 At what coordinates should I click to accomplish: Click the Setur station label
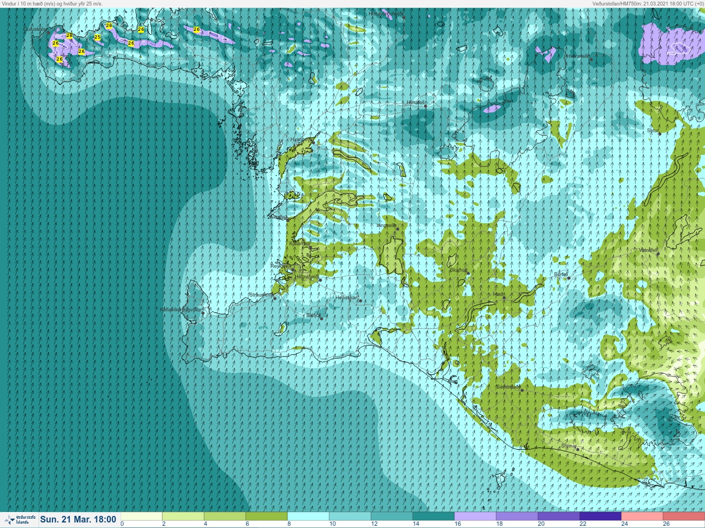tap(653, 131)
